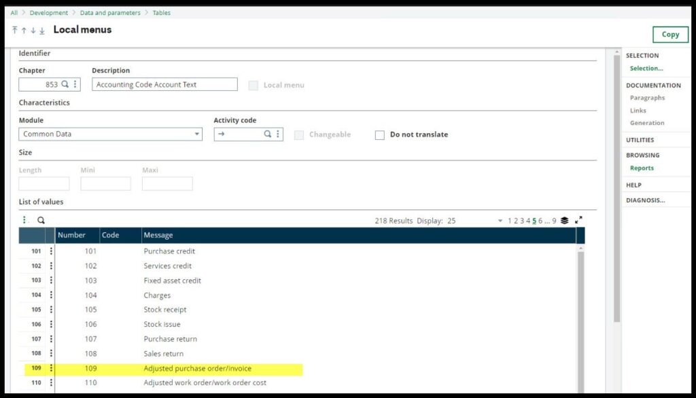Open the Display 25 rows dropdown arrow
The image size is (696, 398).
[x=500, y=221]
